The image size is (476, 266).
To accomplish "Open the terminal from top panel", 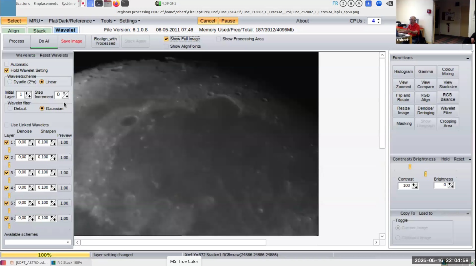I will coord(125,4).
